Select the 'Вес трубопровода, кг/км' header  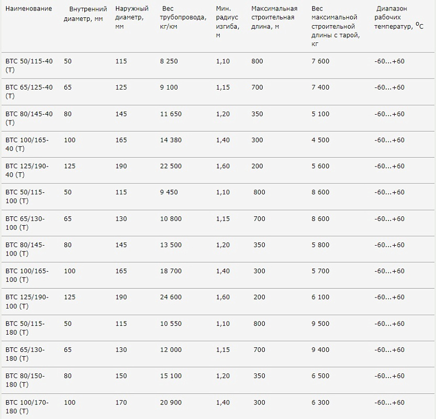coord(183,17)
